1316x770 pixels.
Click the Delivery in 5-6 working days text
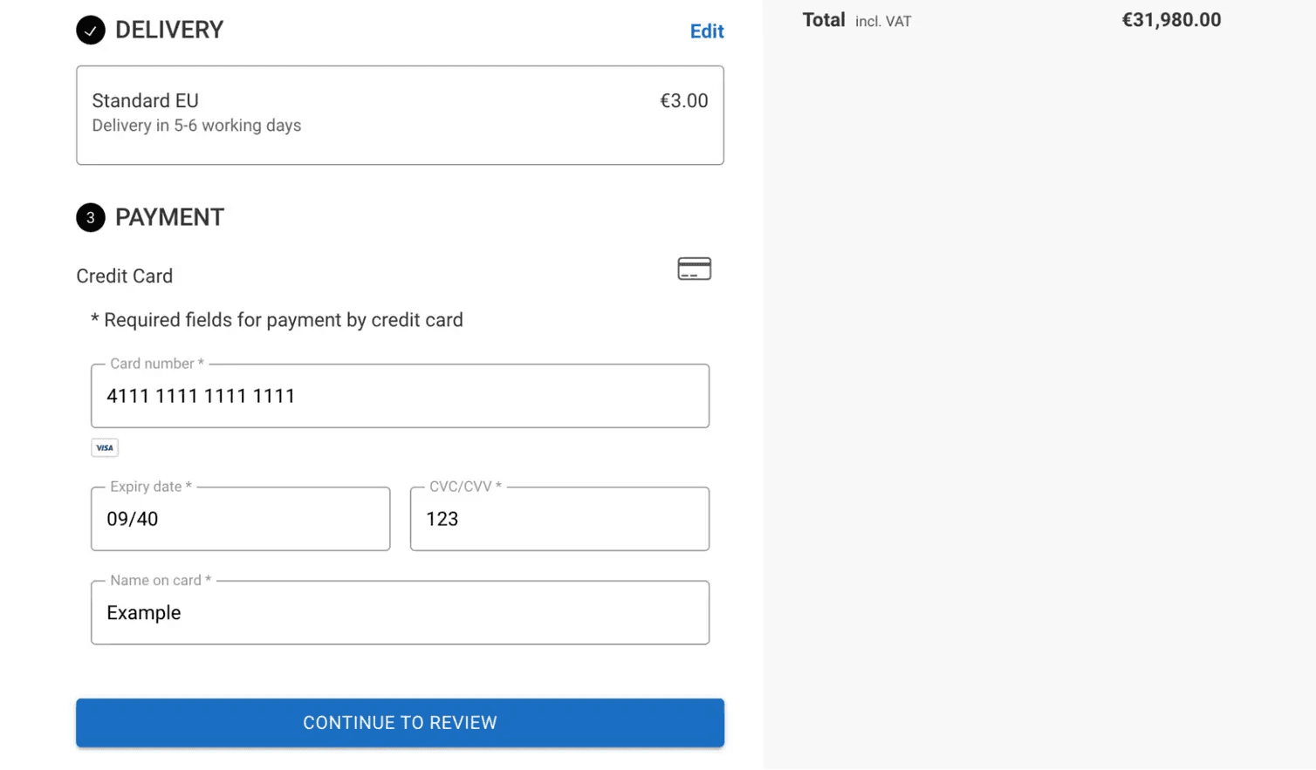pos(196,125)
